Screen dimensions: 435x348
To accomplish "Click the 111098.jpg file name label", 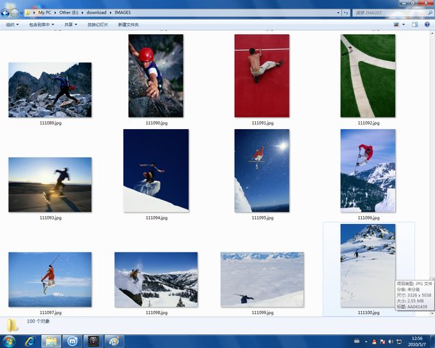I will (x=157, y=312).
